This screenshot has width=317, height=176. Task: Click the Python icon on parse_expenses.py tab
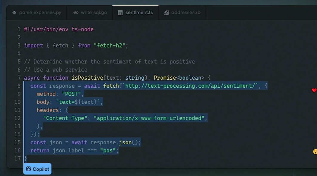coord(14,13)
